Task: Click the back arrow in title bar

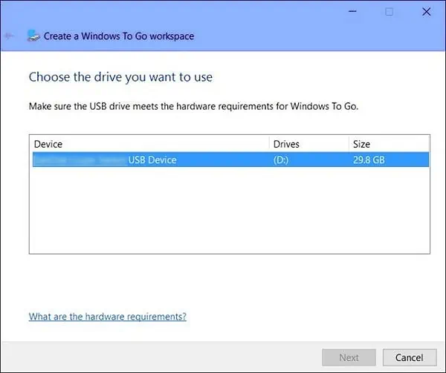Action: [10, 36]
